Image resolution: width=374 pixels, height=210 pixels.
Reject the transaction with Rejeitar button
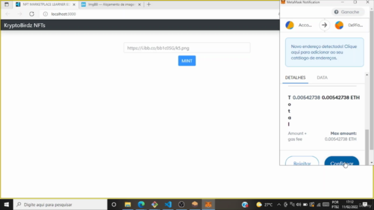(x=302, y=161)
